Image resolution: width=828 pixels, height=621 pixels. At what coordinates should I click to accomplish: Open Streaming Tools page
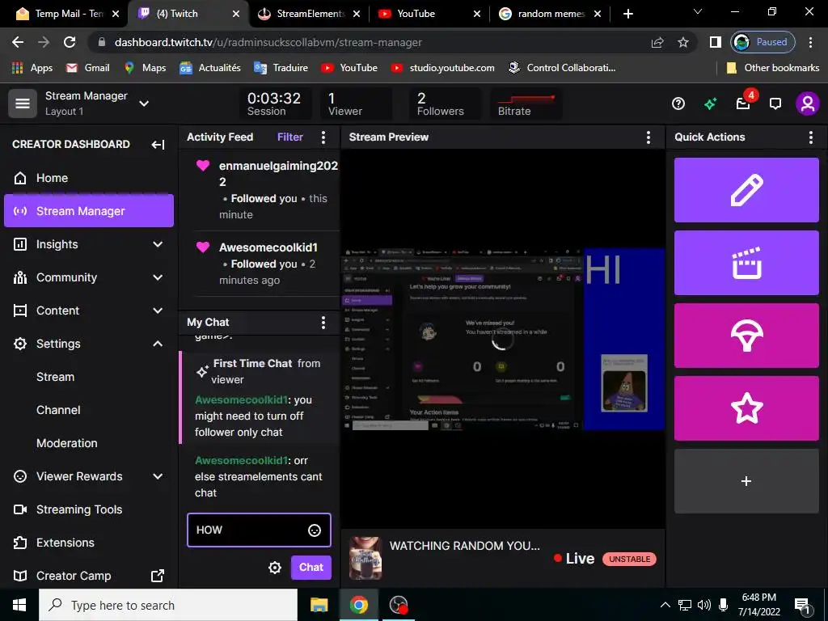pos(89,509)
